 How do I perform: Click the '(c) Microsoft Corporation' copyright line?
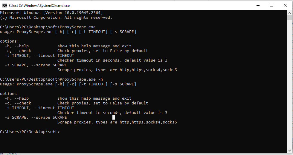click(56, 18)
